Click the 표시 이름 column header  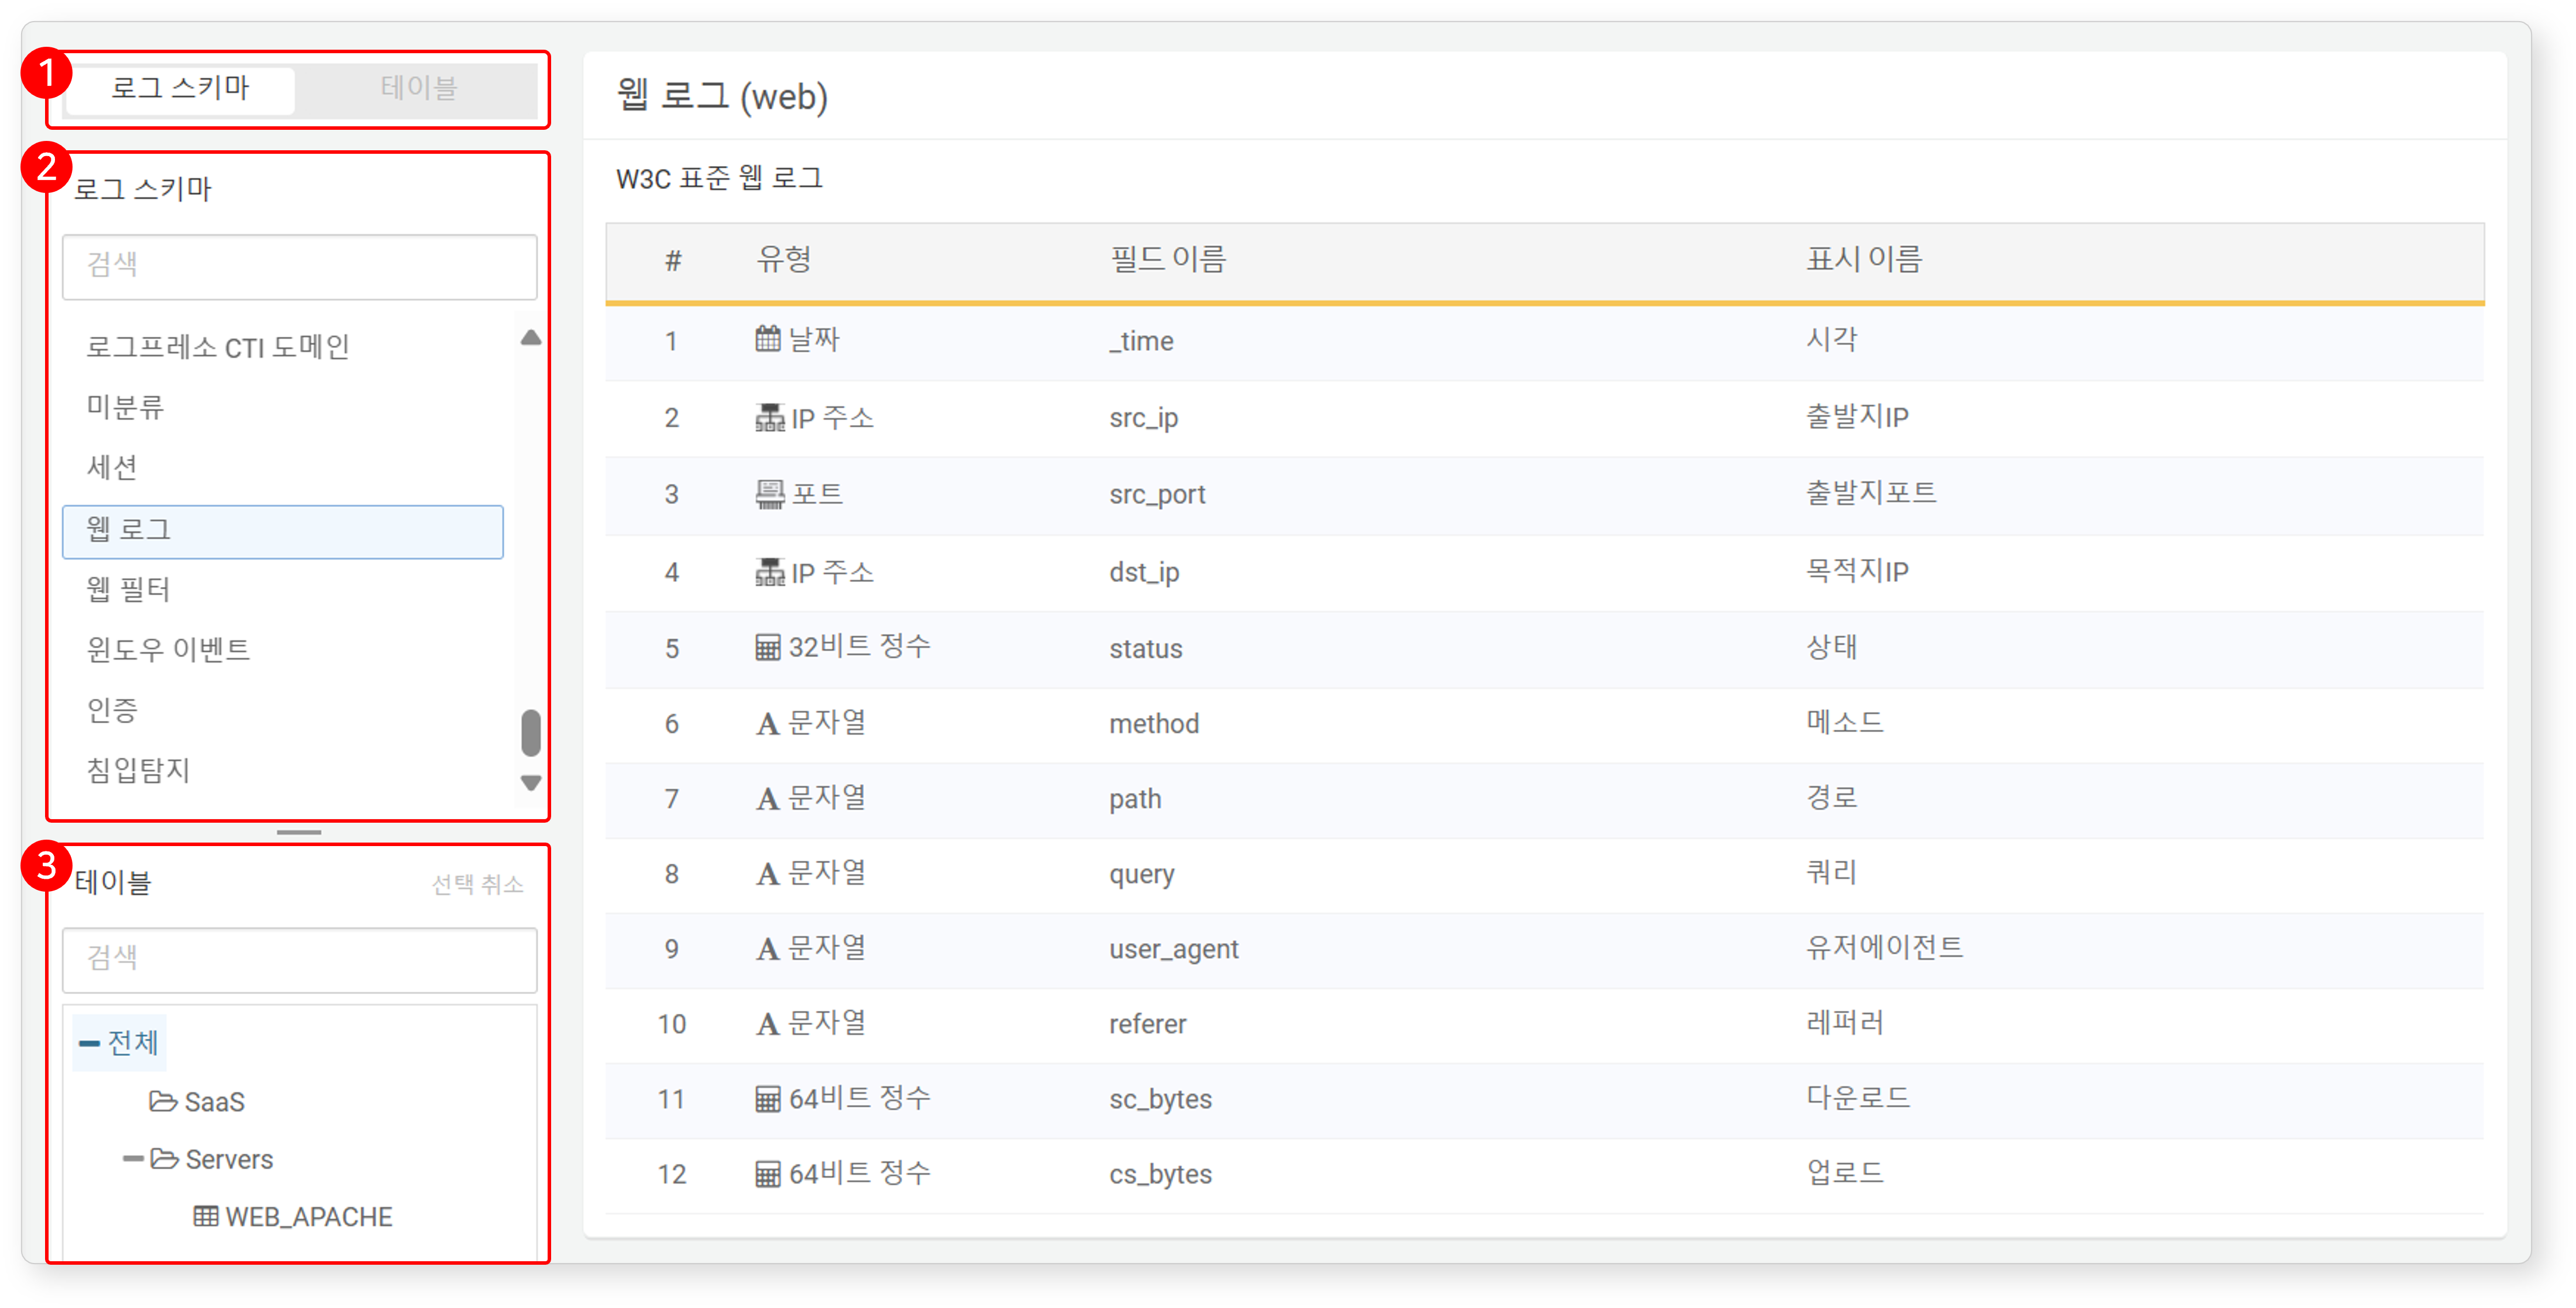coord(1864,260)
